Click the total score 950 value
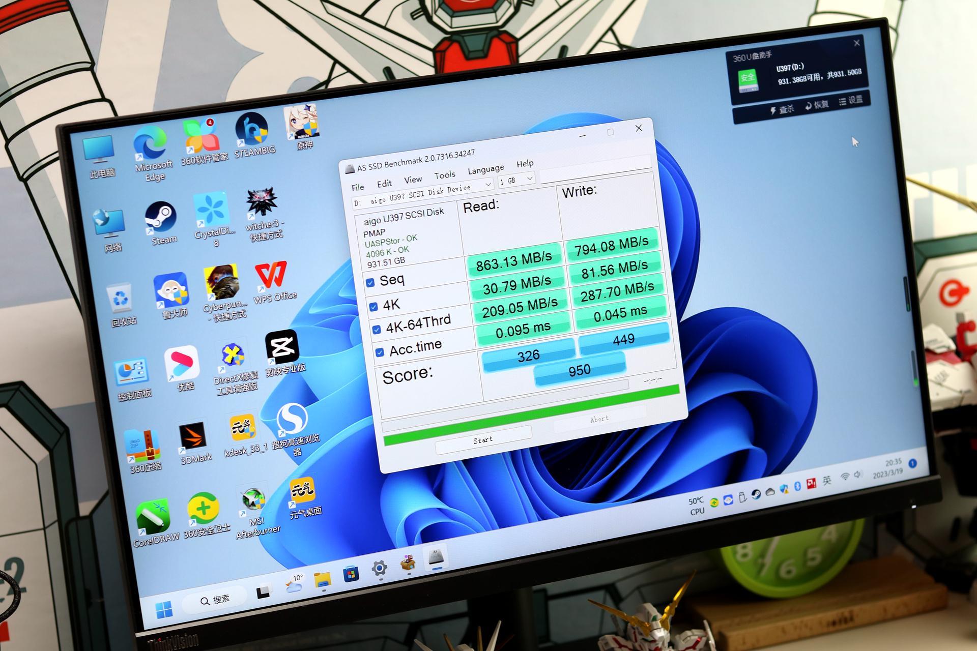Screen dimensions: 977x651 click(x=580, y=371)
